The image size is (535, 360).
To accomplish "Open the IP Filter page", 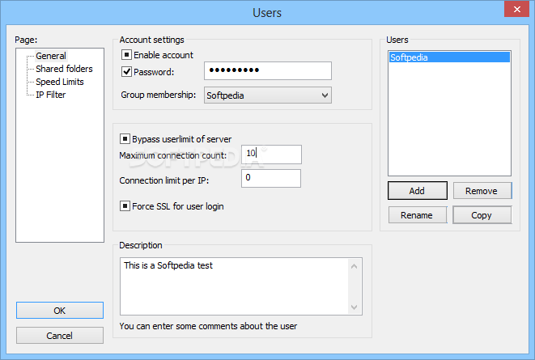I will click(50, 95).
